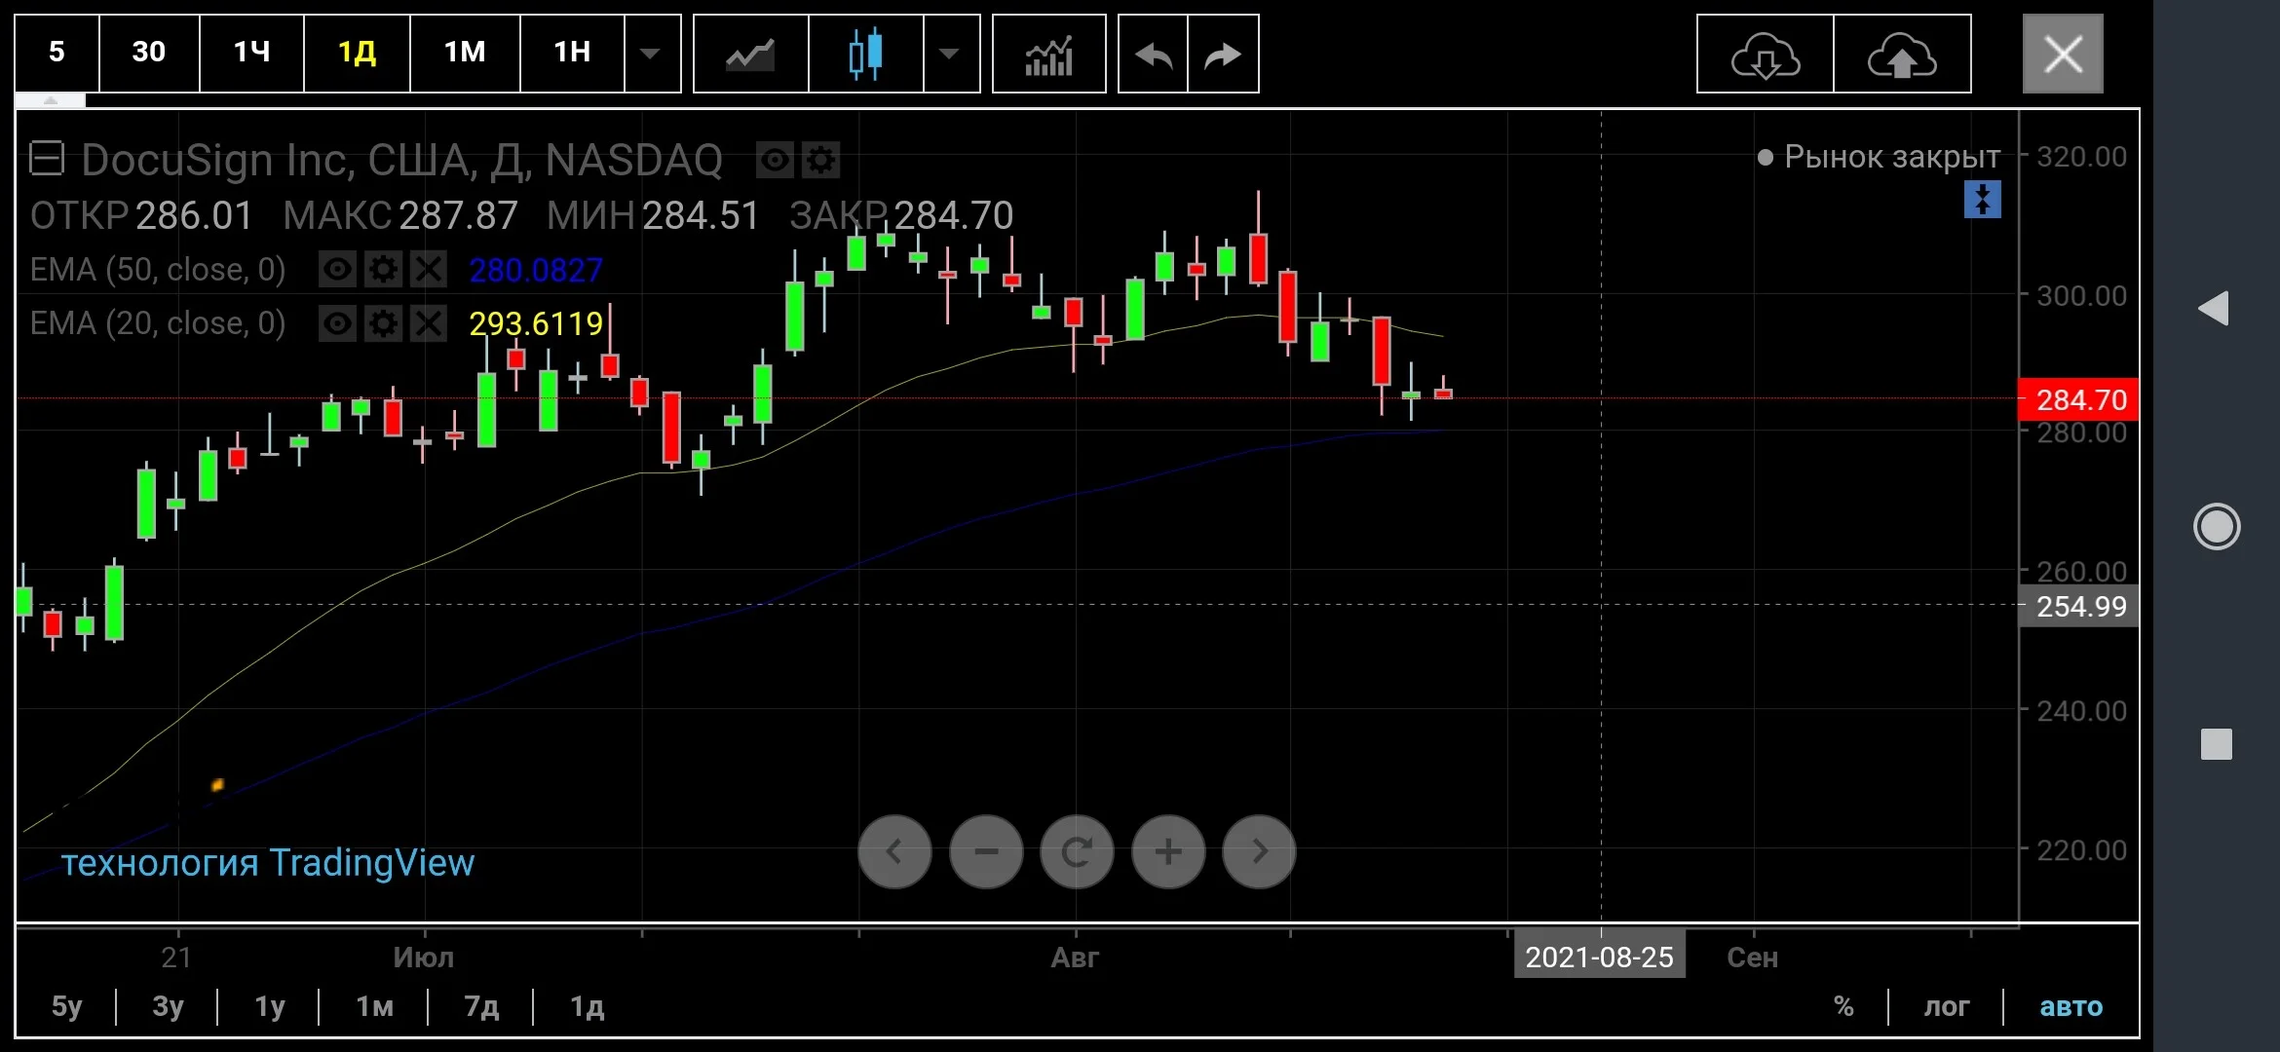Set range to 7д

pyautogui.click(x=481, y=1006)
